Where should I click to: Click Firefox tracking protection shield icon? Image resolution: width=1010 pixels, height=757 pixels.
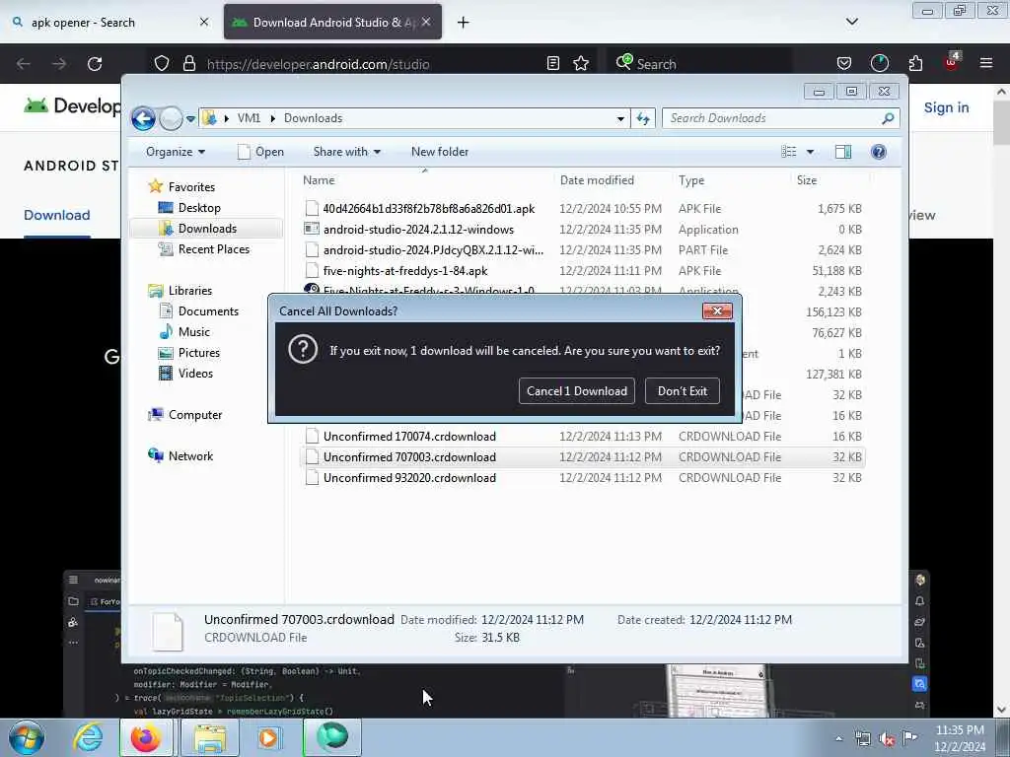tap(162, 64)
